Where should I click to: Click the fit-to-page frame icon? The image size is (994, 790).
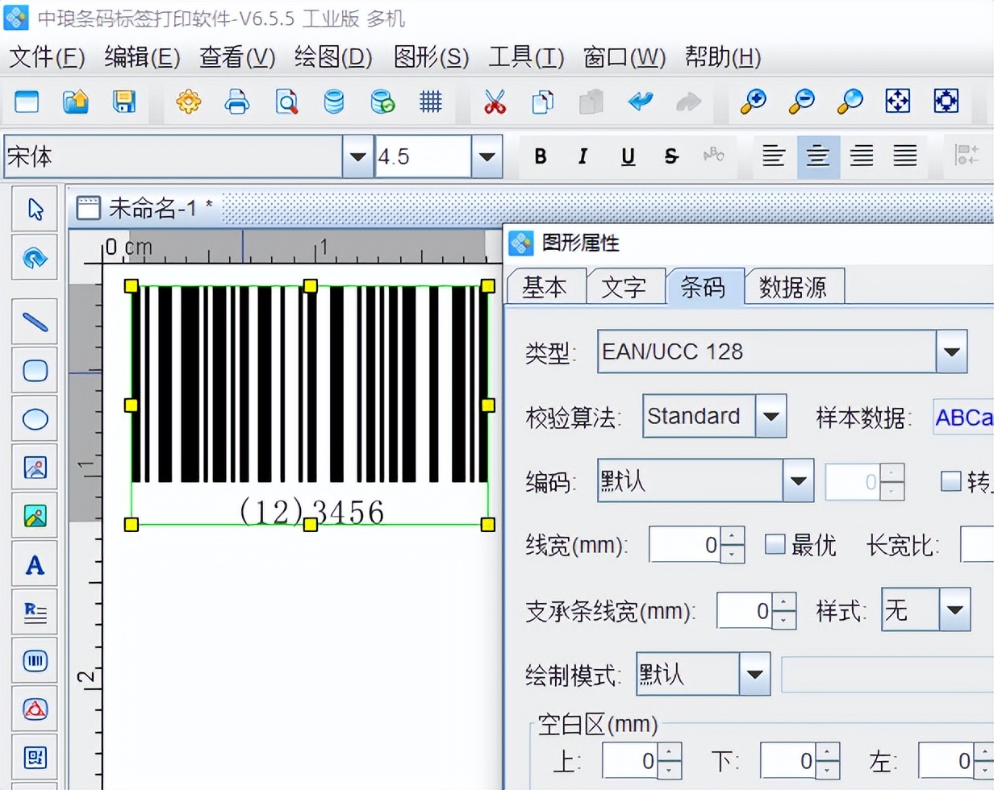(946, 102)
